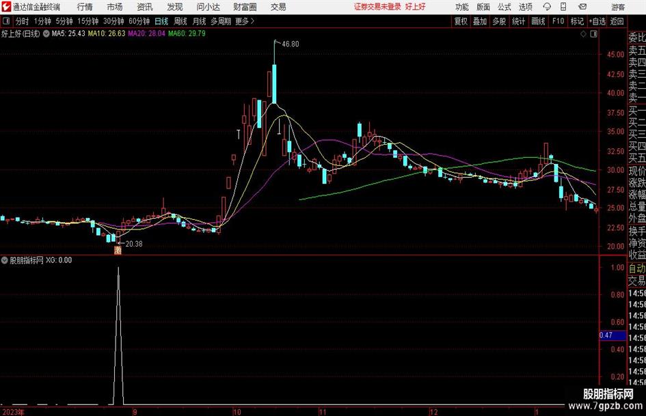Click the MA60: 29.79 label
646x416 pixels.
187,33
